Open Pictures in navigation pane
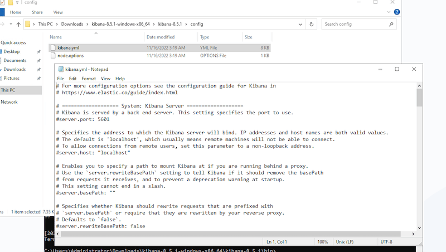 (x=11, y=78)
